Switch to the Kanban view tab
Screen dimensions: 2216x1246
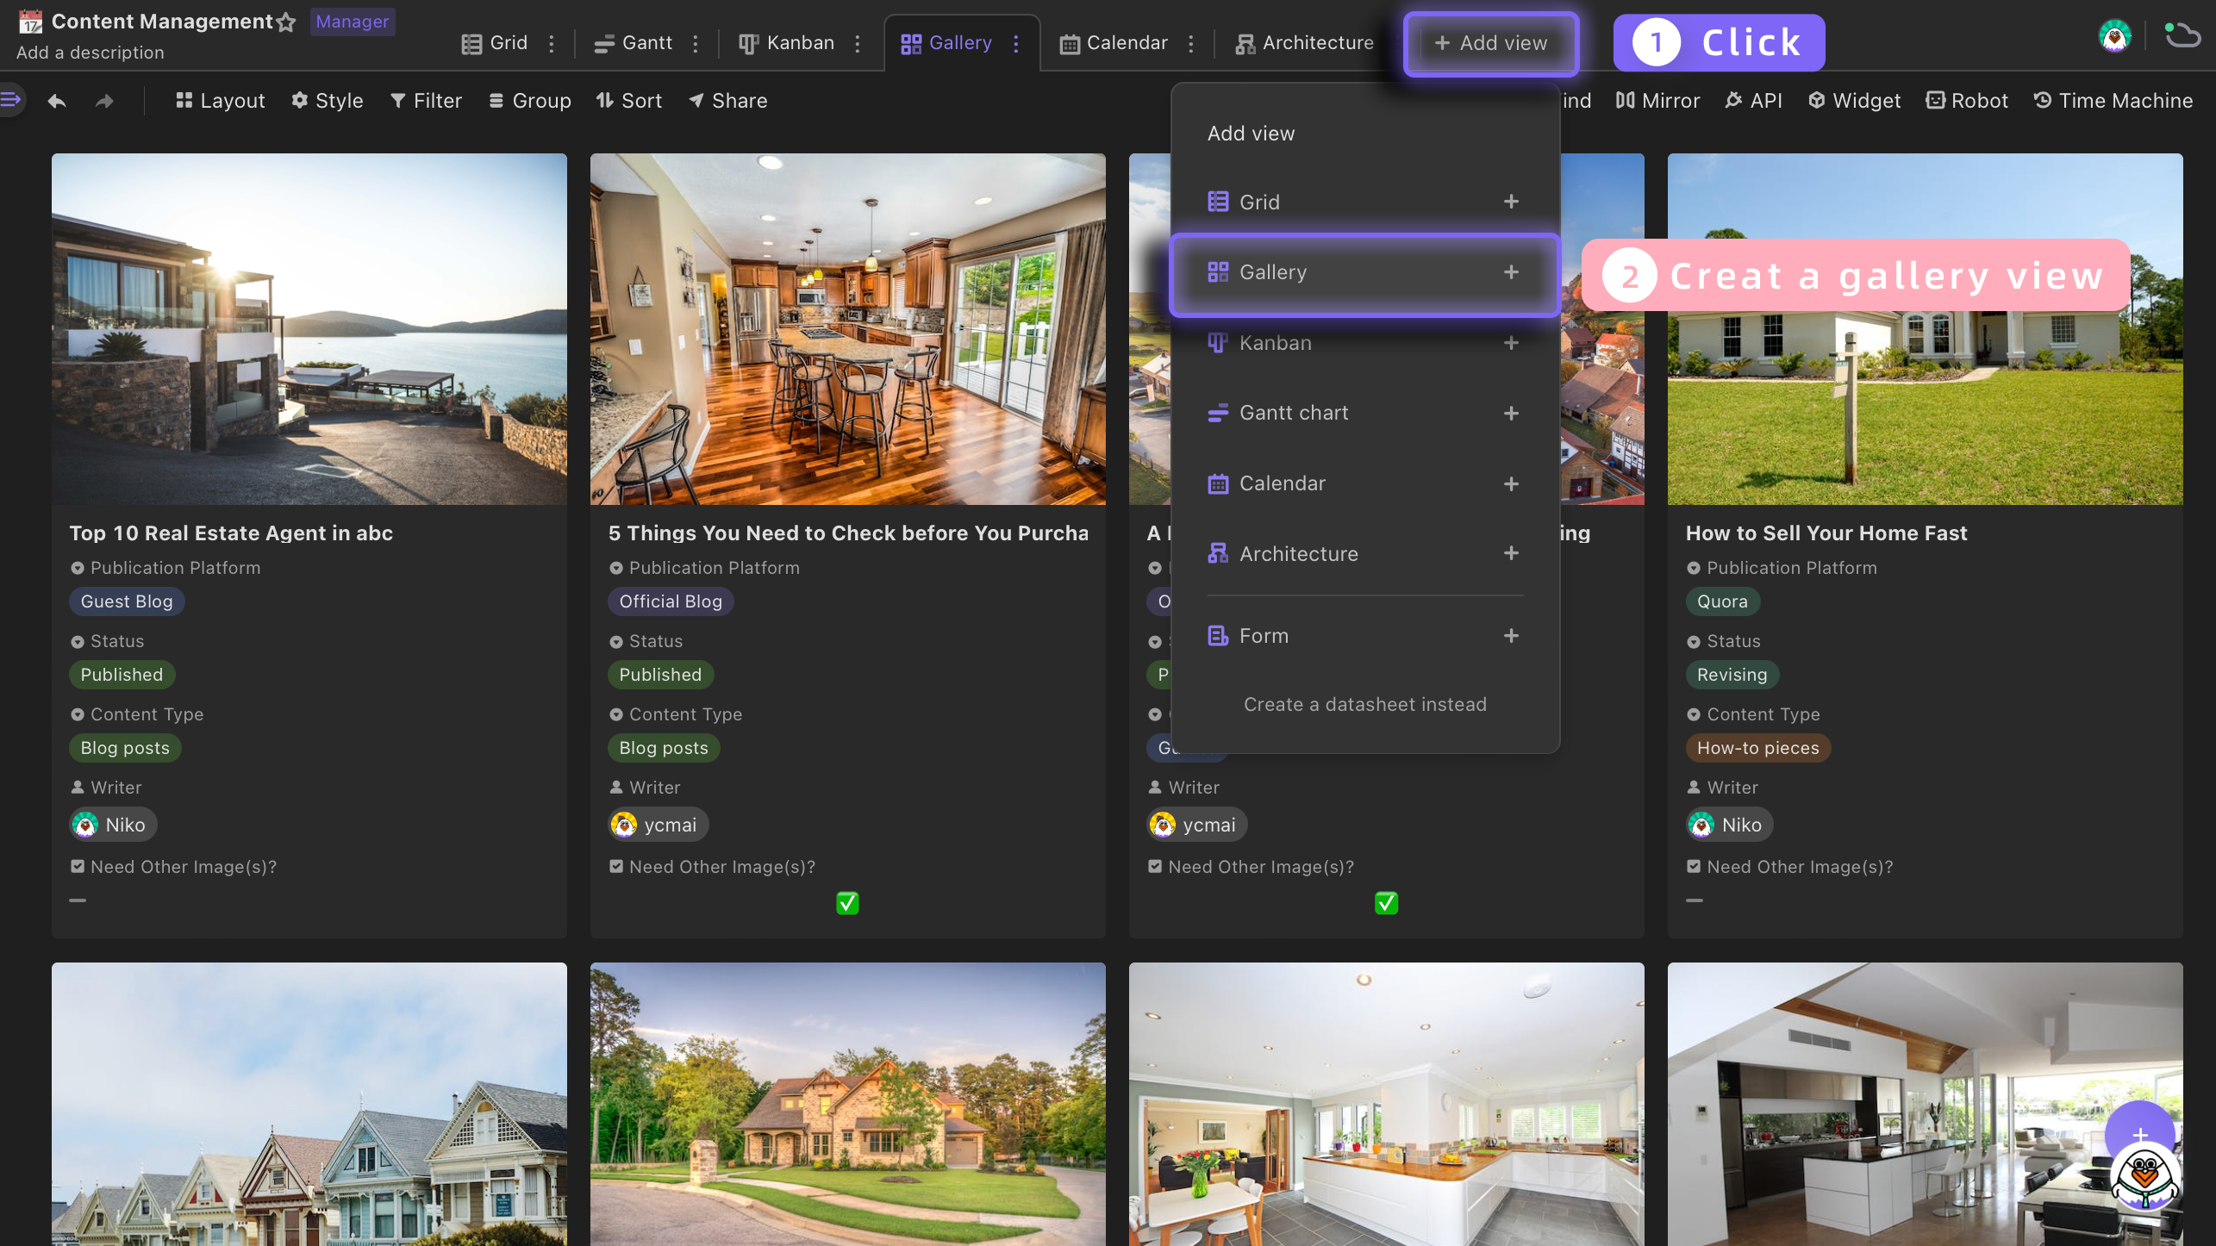[787, 43]
